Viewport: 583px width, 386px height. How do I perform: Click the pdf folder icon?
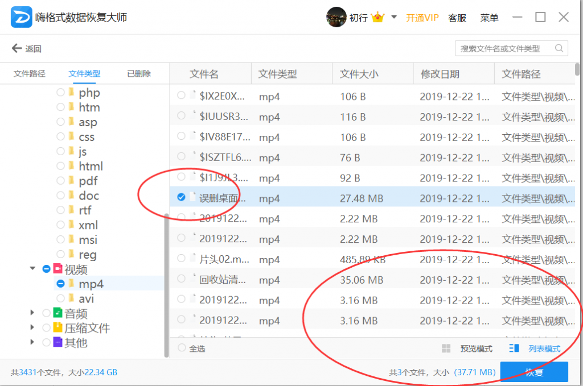click(x=71, y=180)
